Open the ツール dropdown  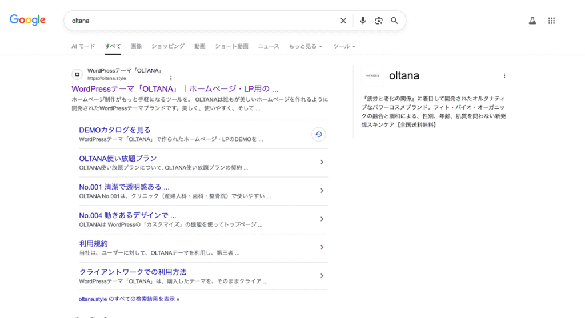click(344, 46)
